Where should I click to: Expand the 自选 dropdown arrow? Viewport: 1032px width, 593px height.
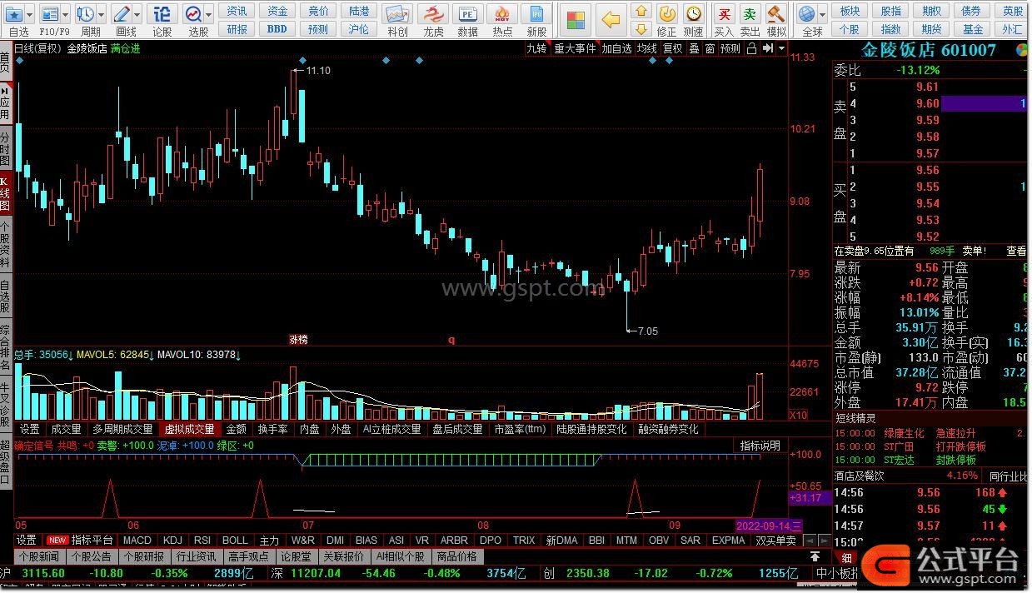pyautogui.click(x=30, y=14)
